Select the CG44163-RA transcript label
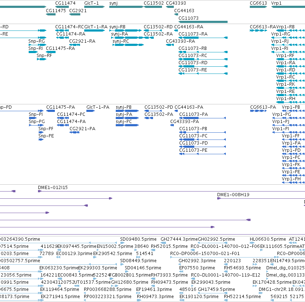 [x=189, y=27]
